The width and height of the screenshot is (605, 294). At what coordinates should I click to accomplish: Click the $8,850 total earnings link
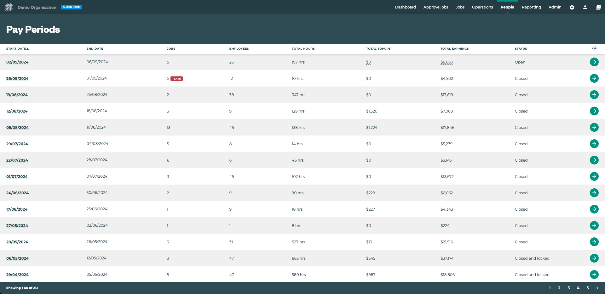click(447, 62)
